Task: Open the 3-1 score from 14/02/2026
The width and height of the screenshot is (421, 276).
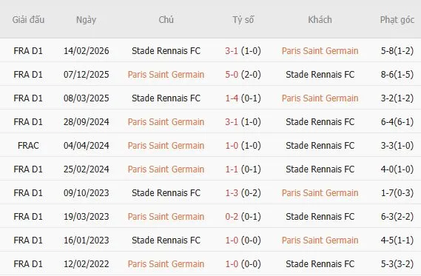Action: click(x=232, y=51)
